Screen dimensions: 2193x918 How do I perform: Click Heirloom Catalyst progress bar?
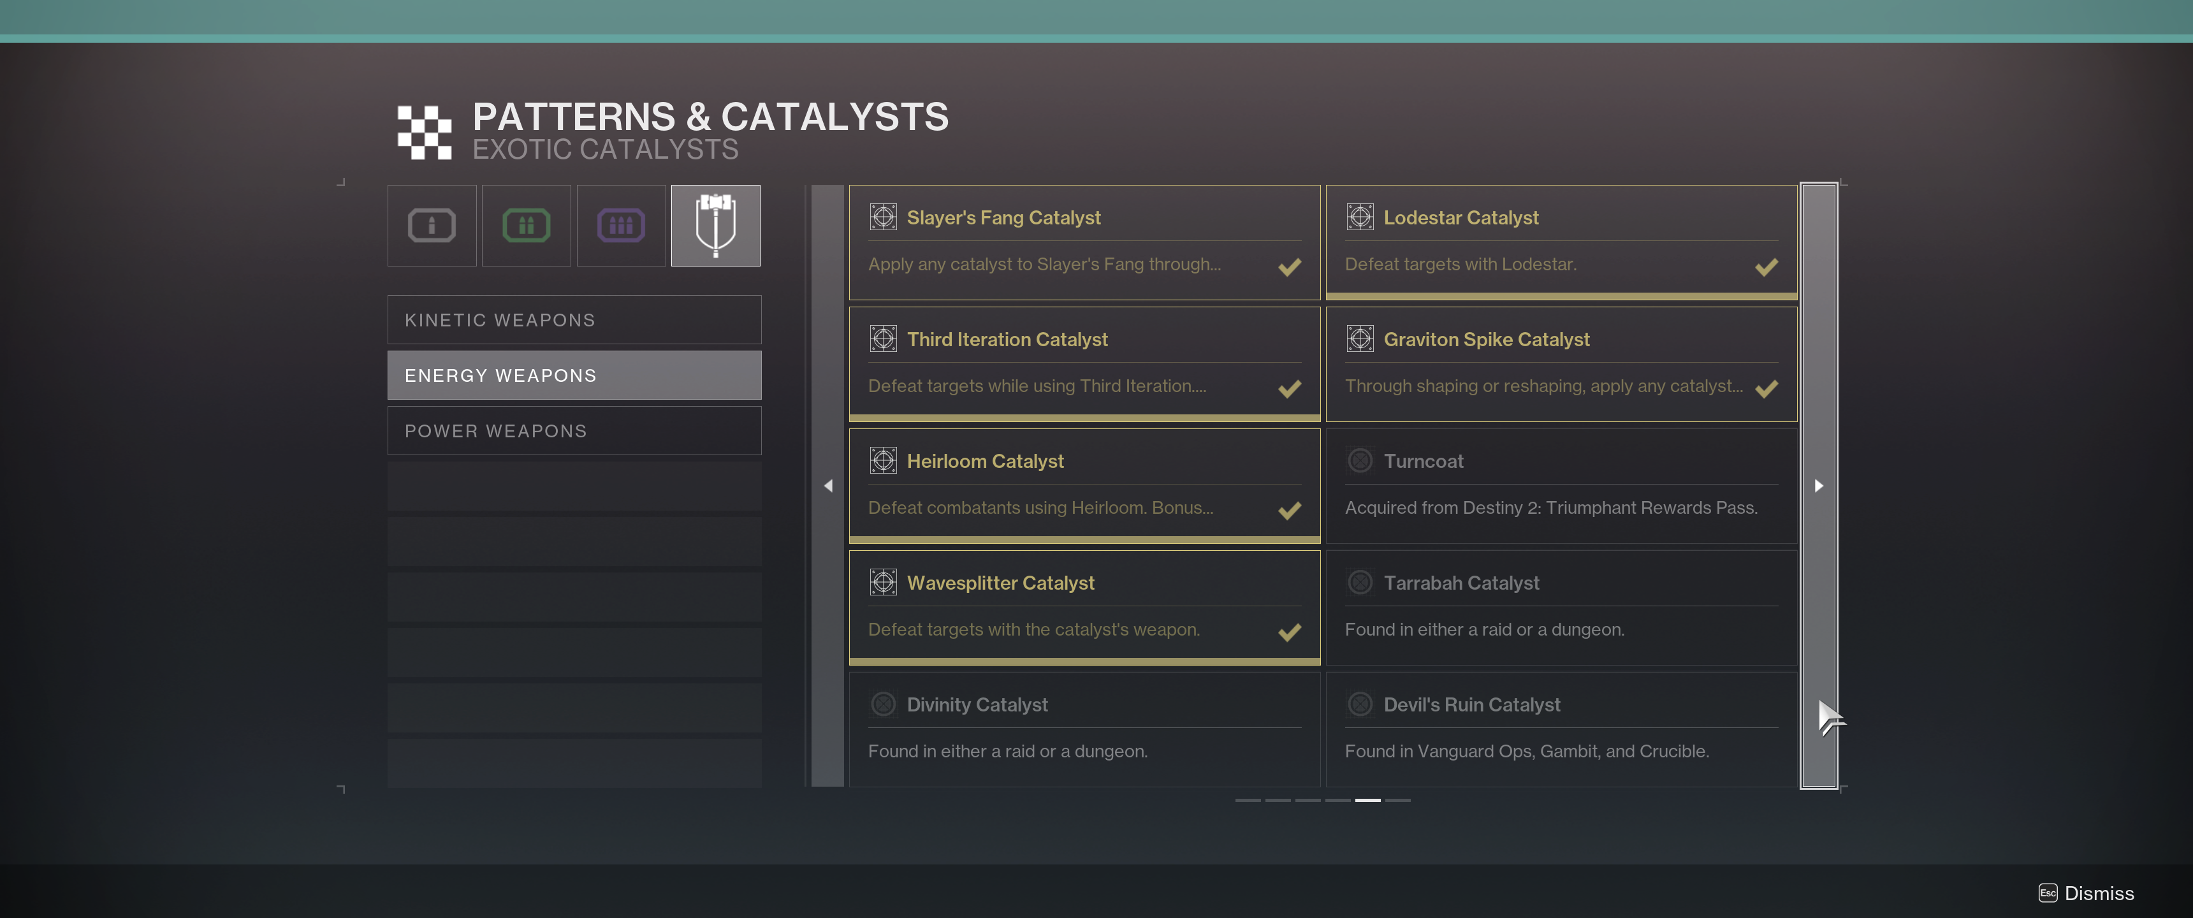click(x=1084, y=540)
